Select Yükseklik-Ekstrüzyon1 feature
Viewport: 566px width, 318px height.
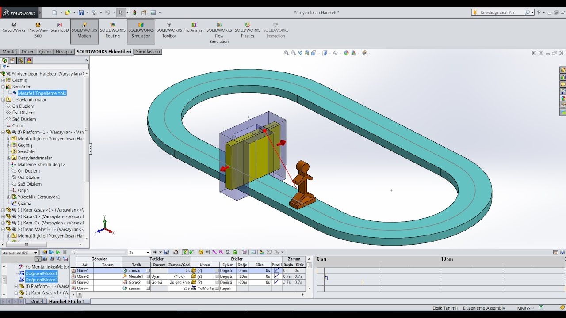tap(39, 197)
